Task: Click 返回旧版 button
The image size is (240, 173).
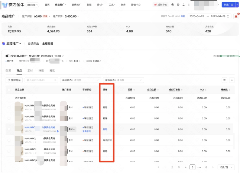Action: [x=32, y=5]
